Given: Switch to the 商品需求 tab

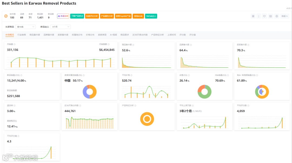Looking at the screenshot, I should [x=125, y=35].
